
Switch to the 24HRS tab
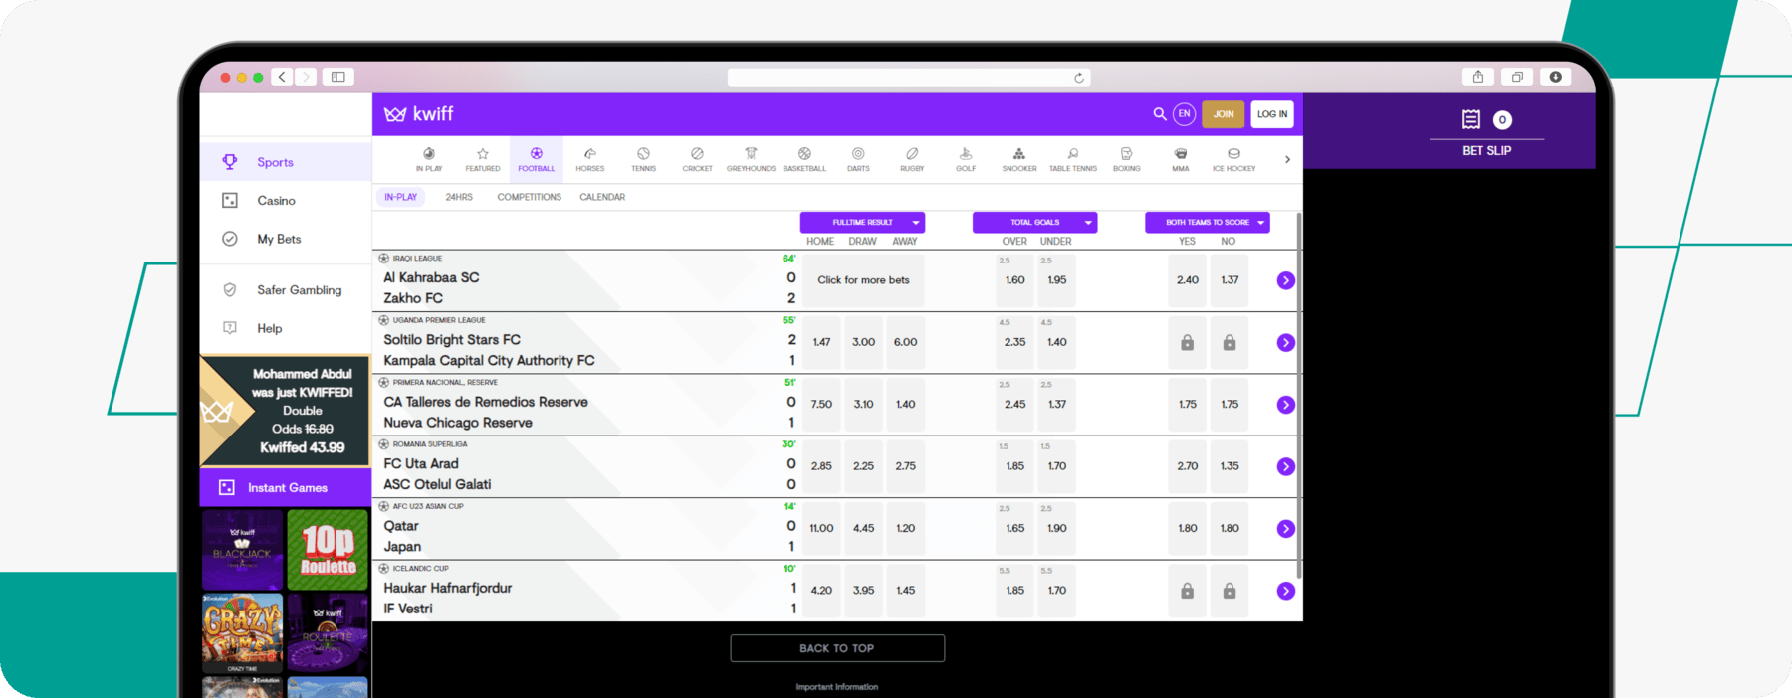pos(459,197)
